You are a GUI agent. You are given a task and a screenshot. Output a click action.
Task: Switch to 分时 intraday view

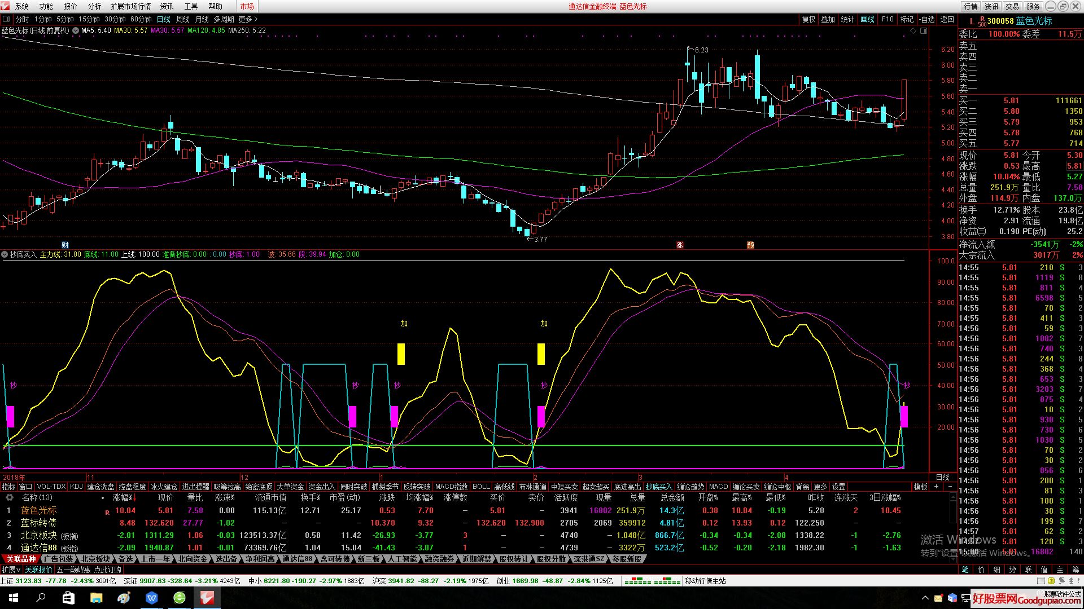[x=22, y=19]
